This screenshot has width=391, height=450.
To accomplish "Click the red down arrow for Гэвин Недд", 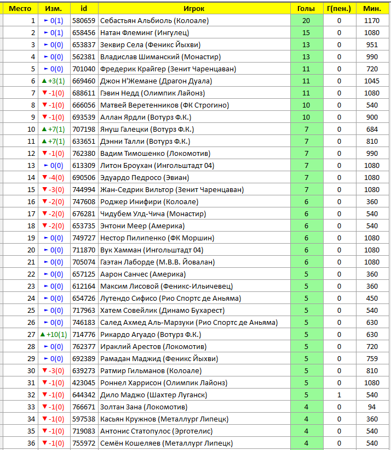I will coord(44,93).
